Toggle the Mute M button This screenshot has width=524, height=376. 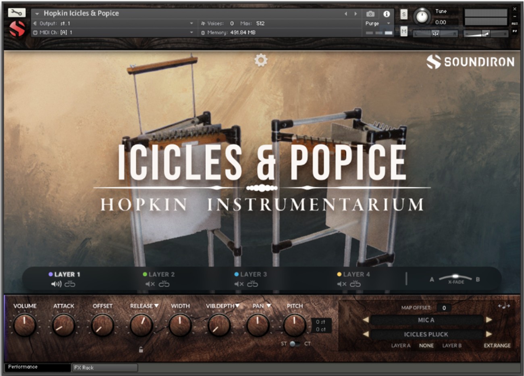point(404,31)
